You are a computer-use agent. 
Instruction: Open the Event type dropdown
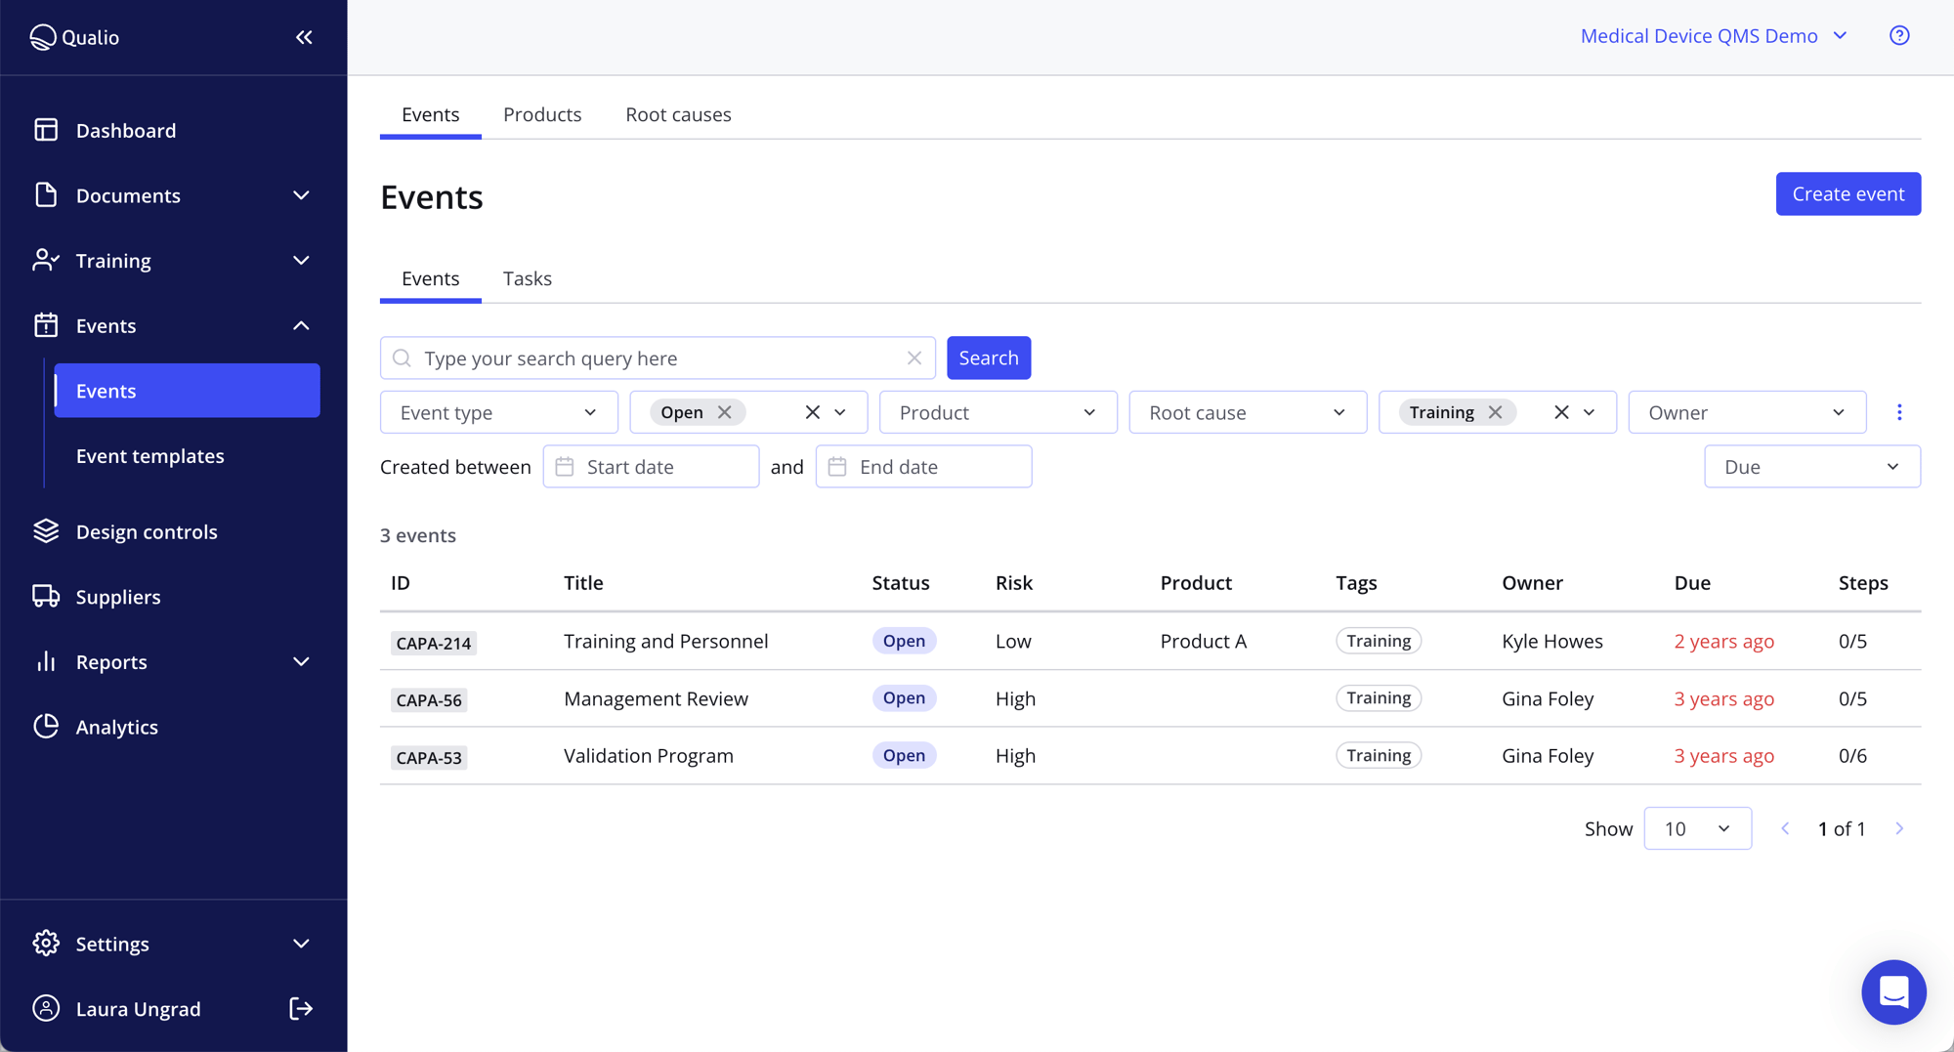point(498,411)
